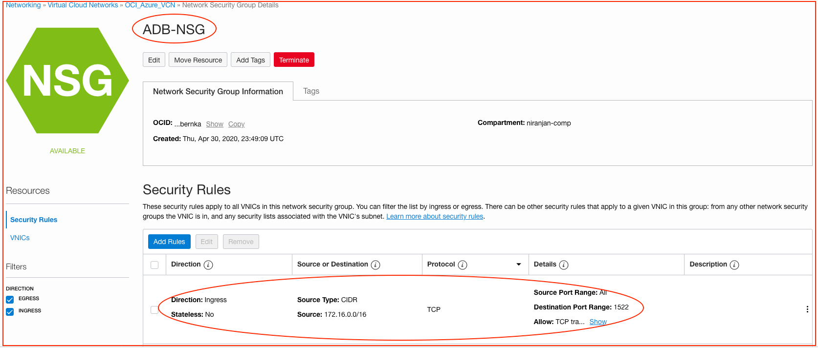Click the Details column info icon

pyautogui.click(x=564, y=265)
